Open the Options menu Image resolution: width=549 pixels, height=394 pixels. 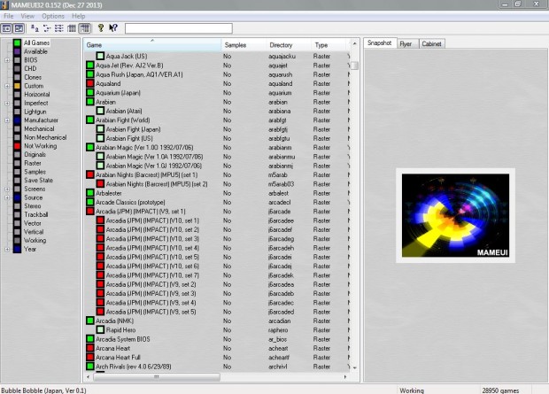click(x=52, y=16)
